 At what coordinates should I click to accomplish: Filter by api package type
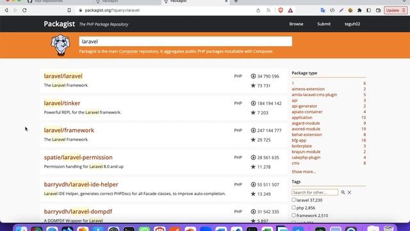tap(295, 100)
